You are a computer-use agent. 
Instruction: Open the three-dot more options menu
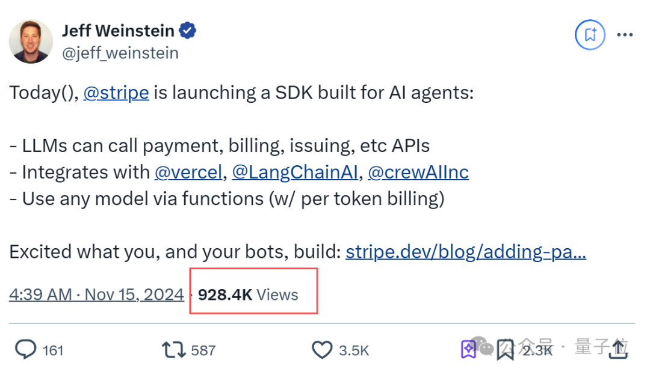[x=625, y=35]
